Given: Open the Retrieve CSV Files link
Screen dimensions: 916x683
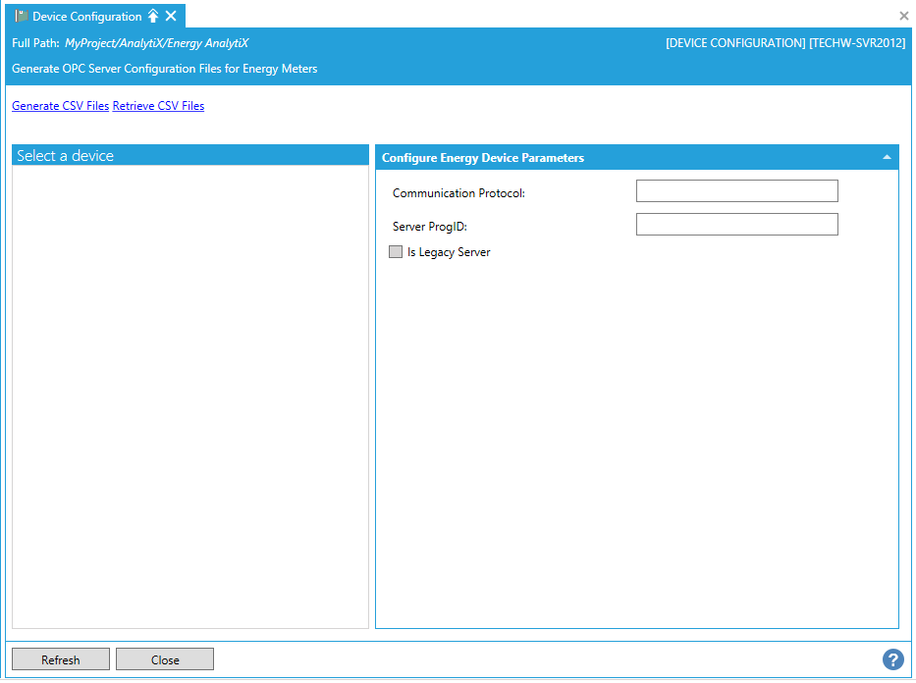Looking at the screenshot, I should coord(158,106).
